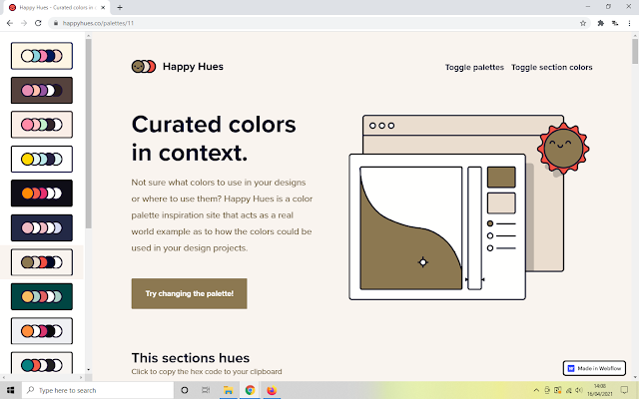Click Toggle palettes in the header
This screenshot has height=399, width=639.
[x=474, y=67]
